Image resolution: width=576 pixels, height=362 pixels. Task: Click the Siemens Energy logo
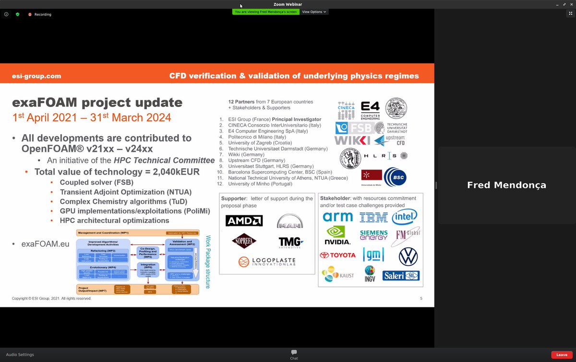click(373, 235)
